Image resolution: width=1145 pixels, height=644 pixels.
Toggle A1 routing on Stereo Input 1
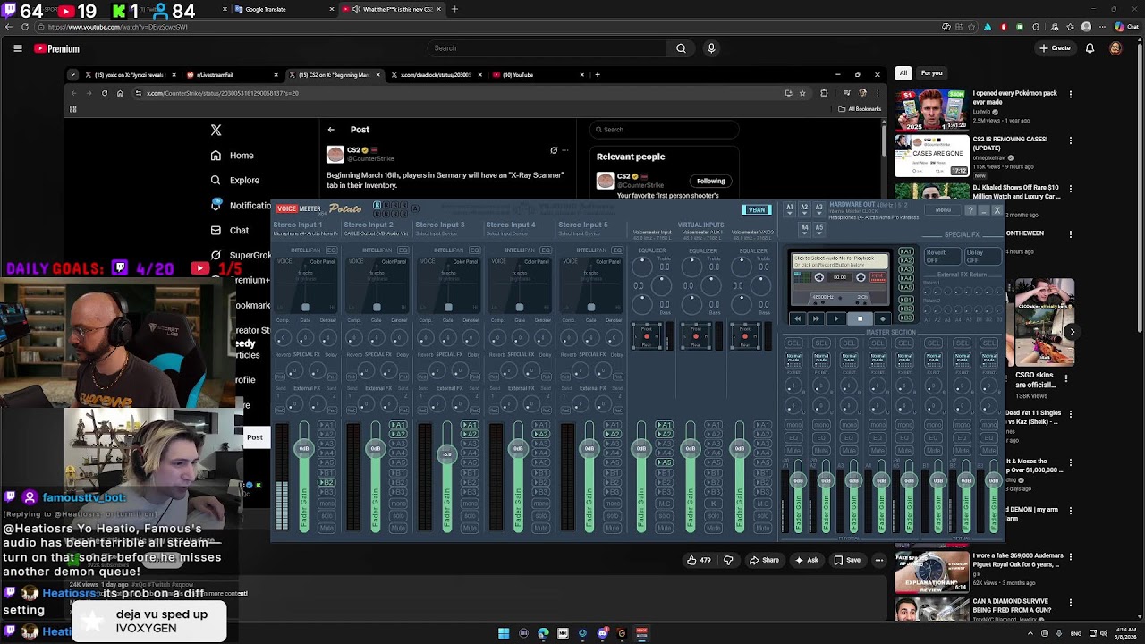click(x=327, y=425)
